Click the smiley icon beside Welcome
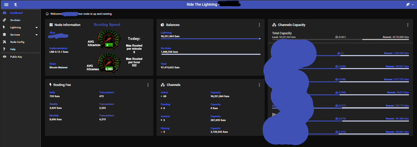 click(47, 14)
